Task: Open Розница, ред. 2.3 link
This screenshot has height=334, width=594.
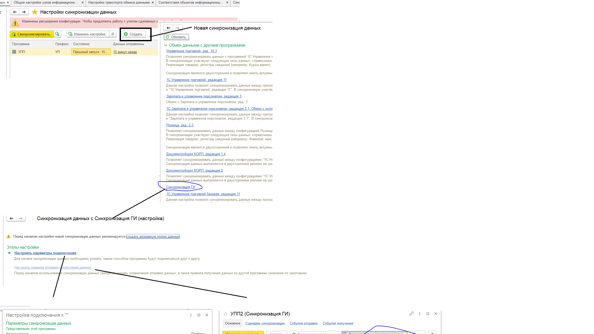Action: tap(180, 125)
